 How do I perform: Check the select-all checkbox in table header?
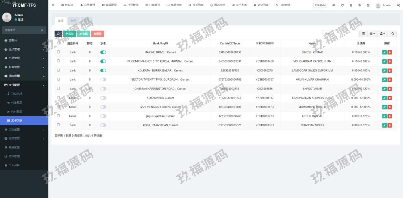[59, 43]
